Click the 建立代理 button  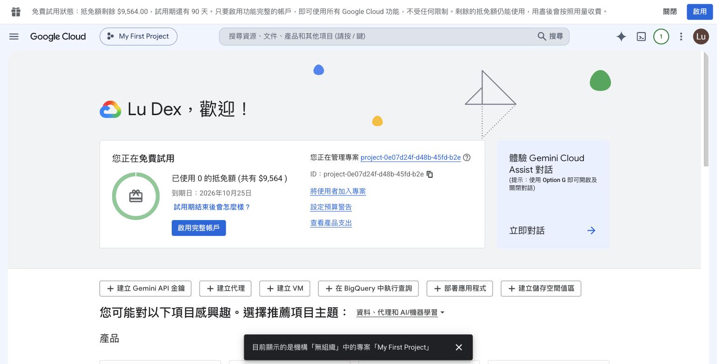(x=225, y=288)
